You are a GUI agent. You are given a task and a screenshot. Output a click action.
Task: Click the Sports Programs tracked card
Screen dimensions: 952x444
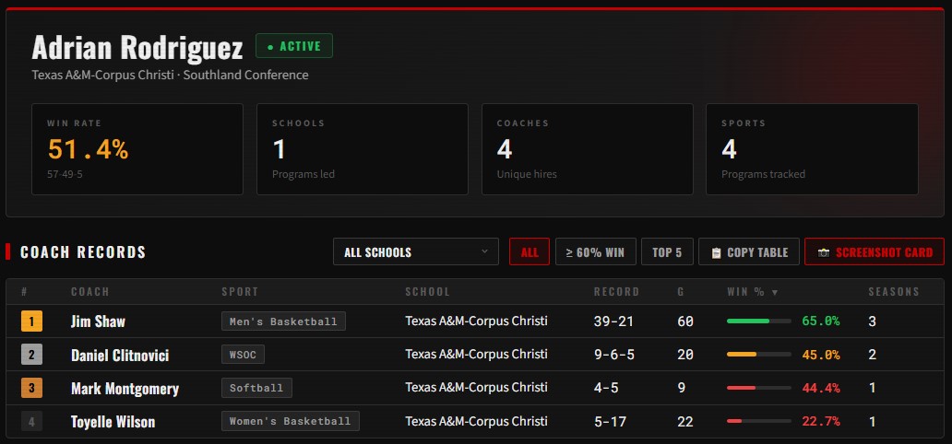[812, 149]
